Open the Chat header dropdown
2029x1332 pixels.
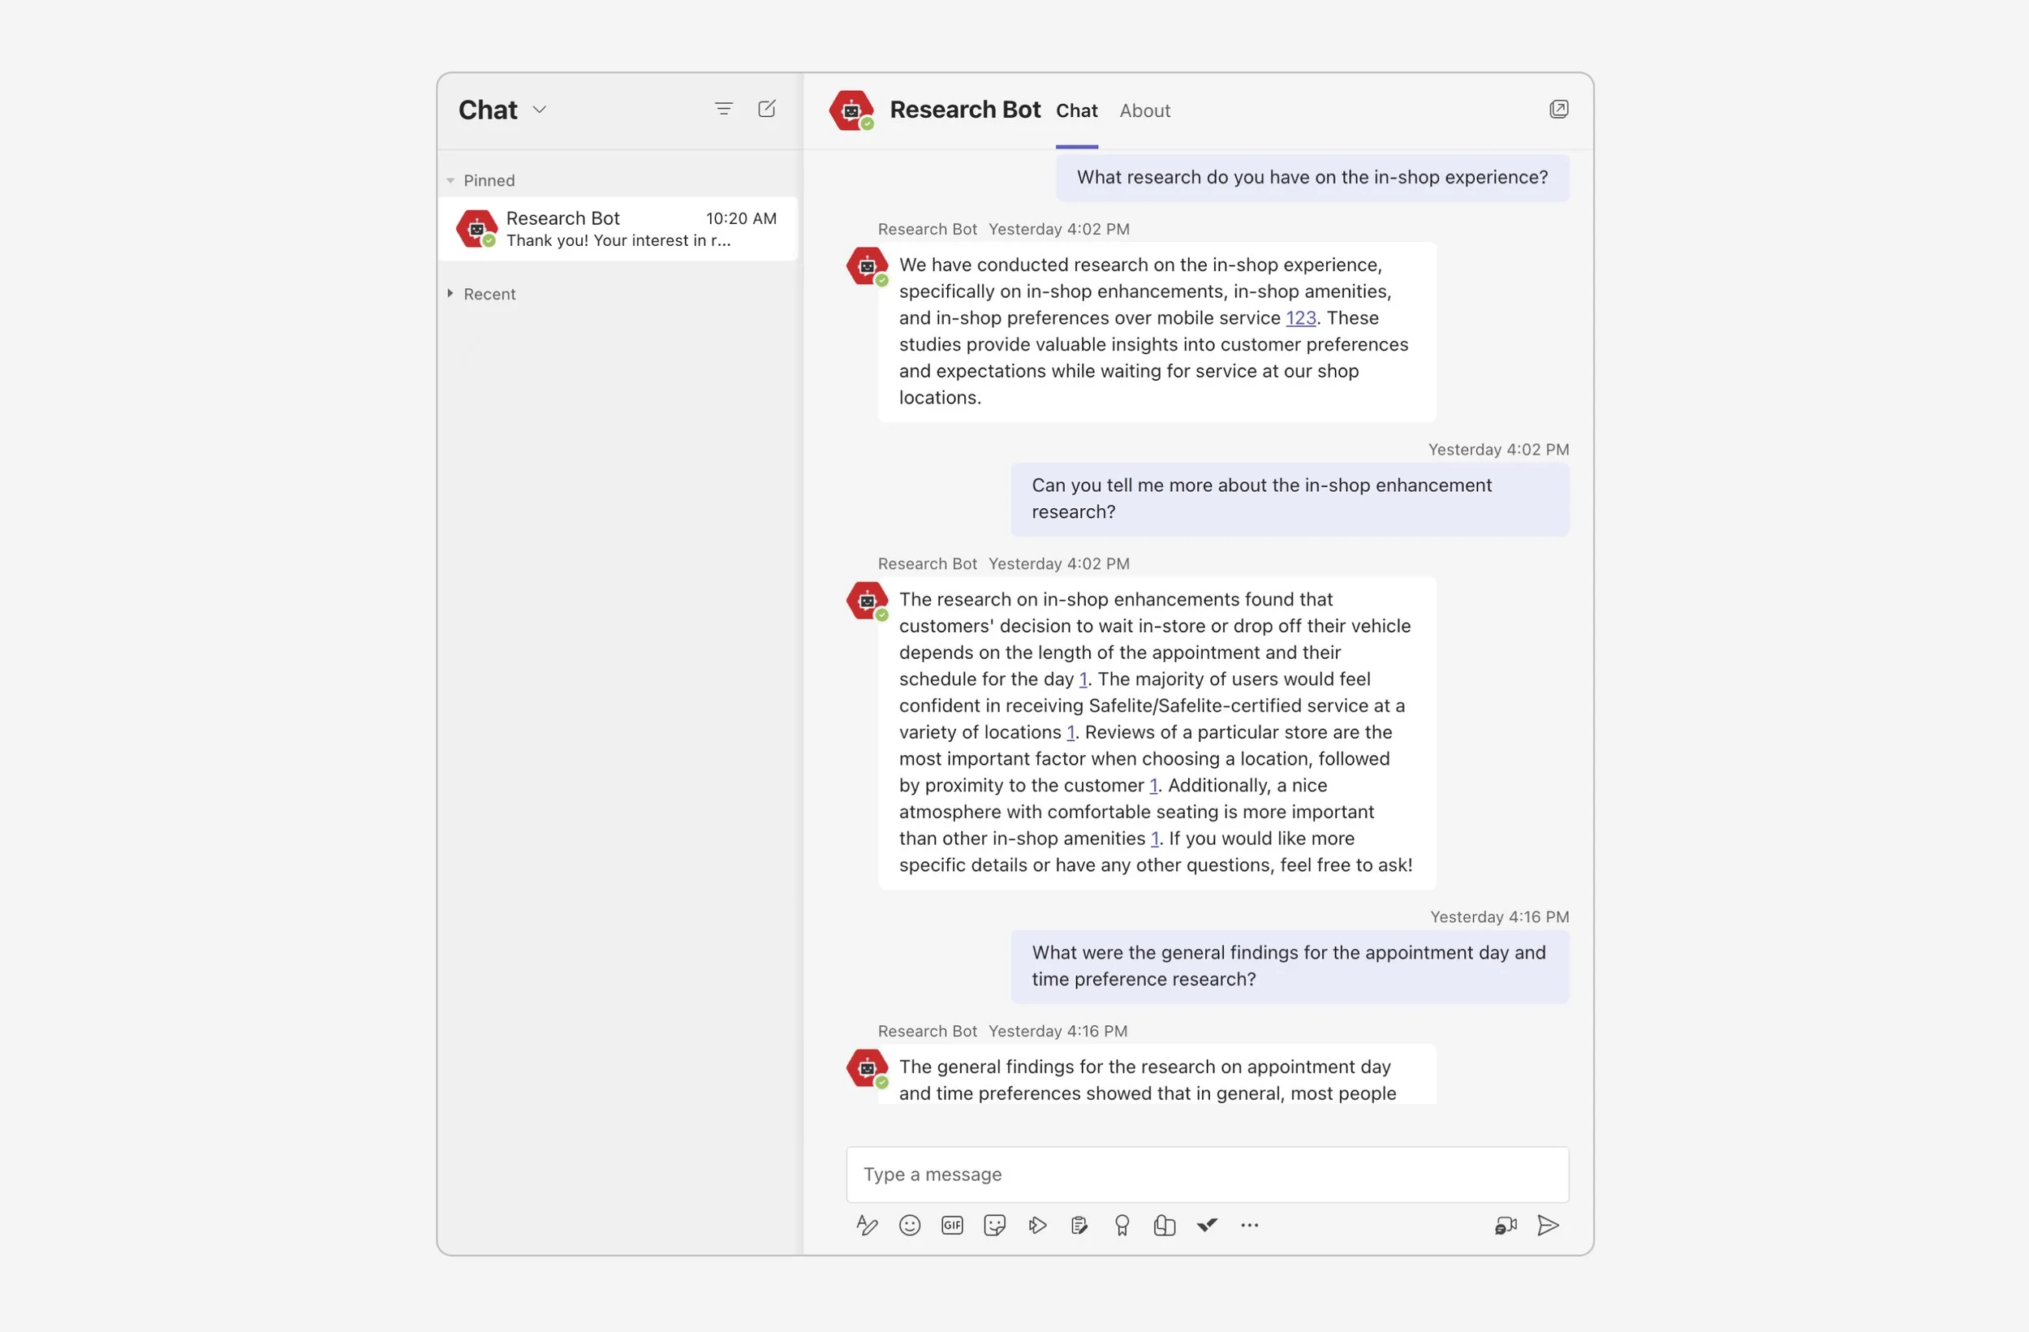(x=540, y=109)
